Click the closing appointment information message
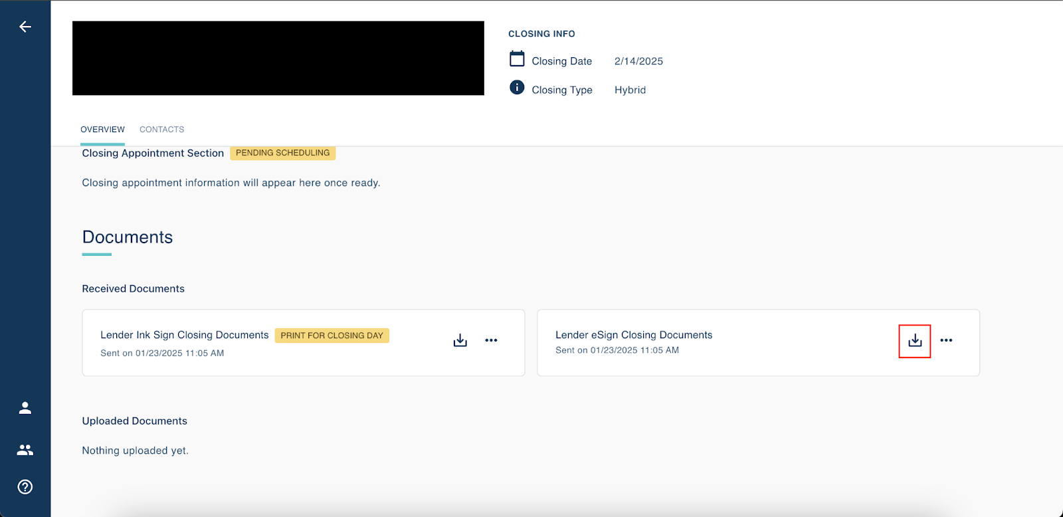Screen dimensions: 1063x517 click(231, 183)
